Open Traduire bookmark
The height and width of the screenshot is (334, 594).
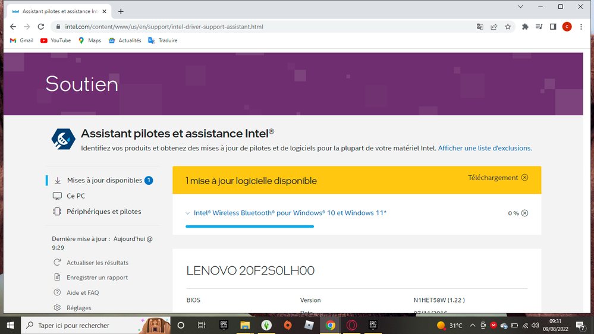click(163, 40)
